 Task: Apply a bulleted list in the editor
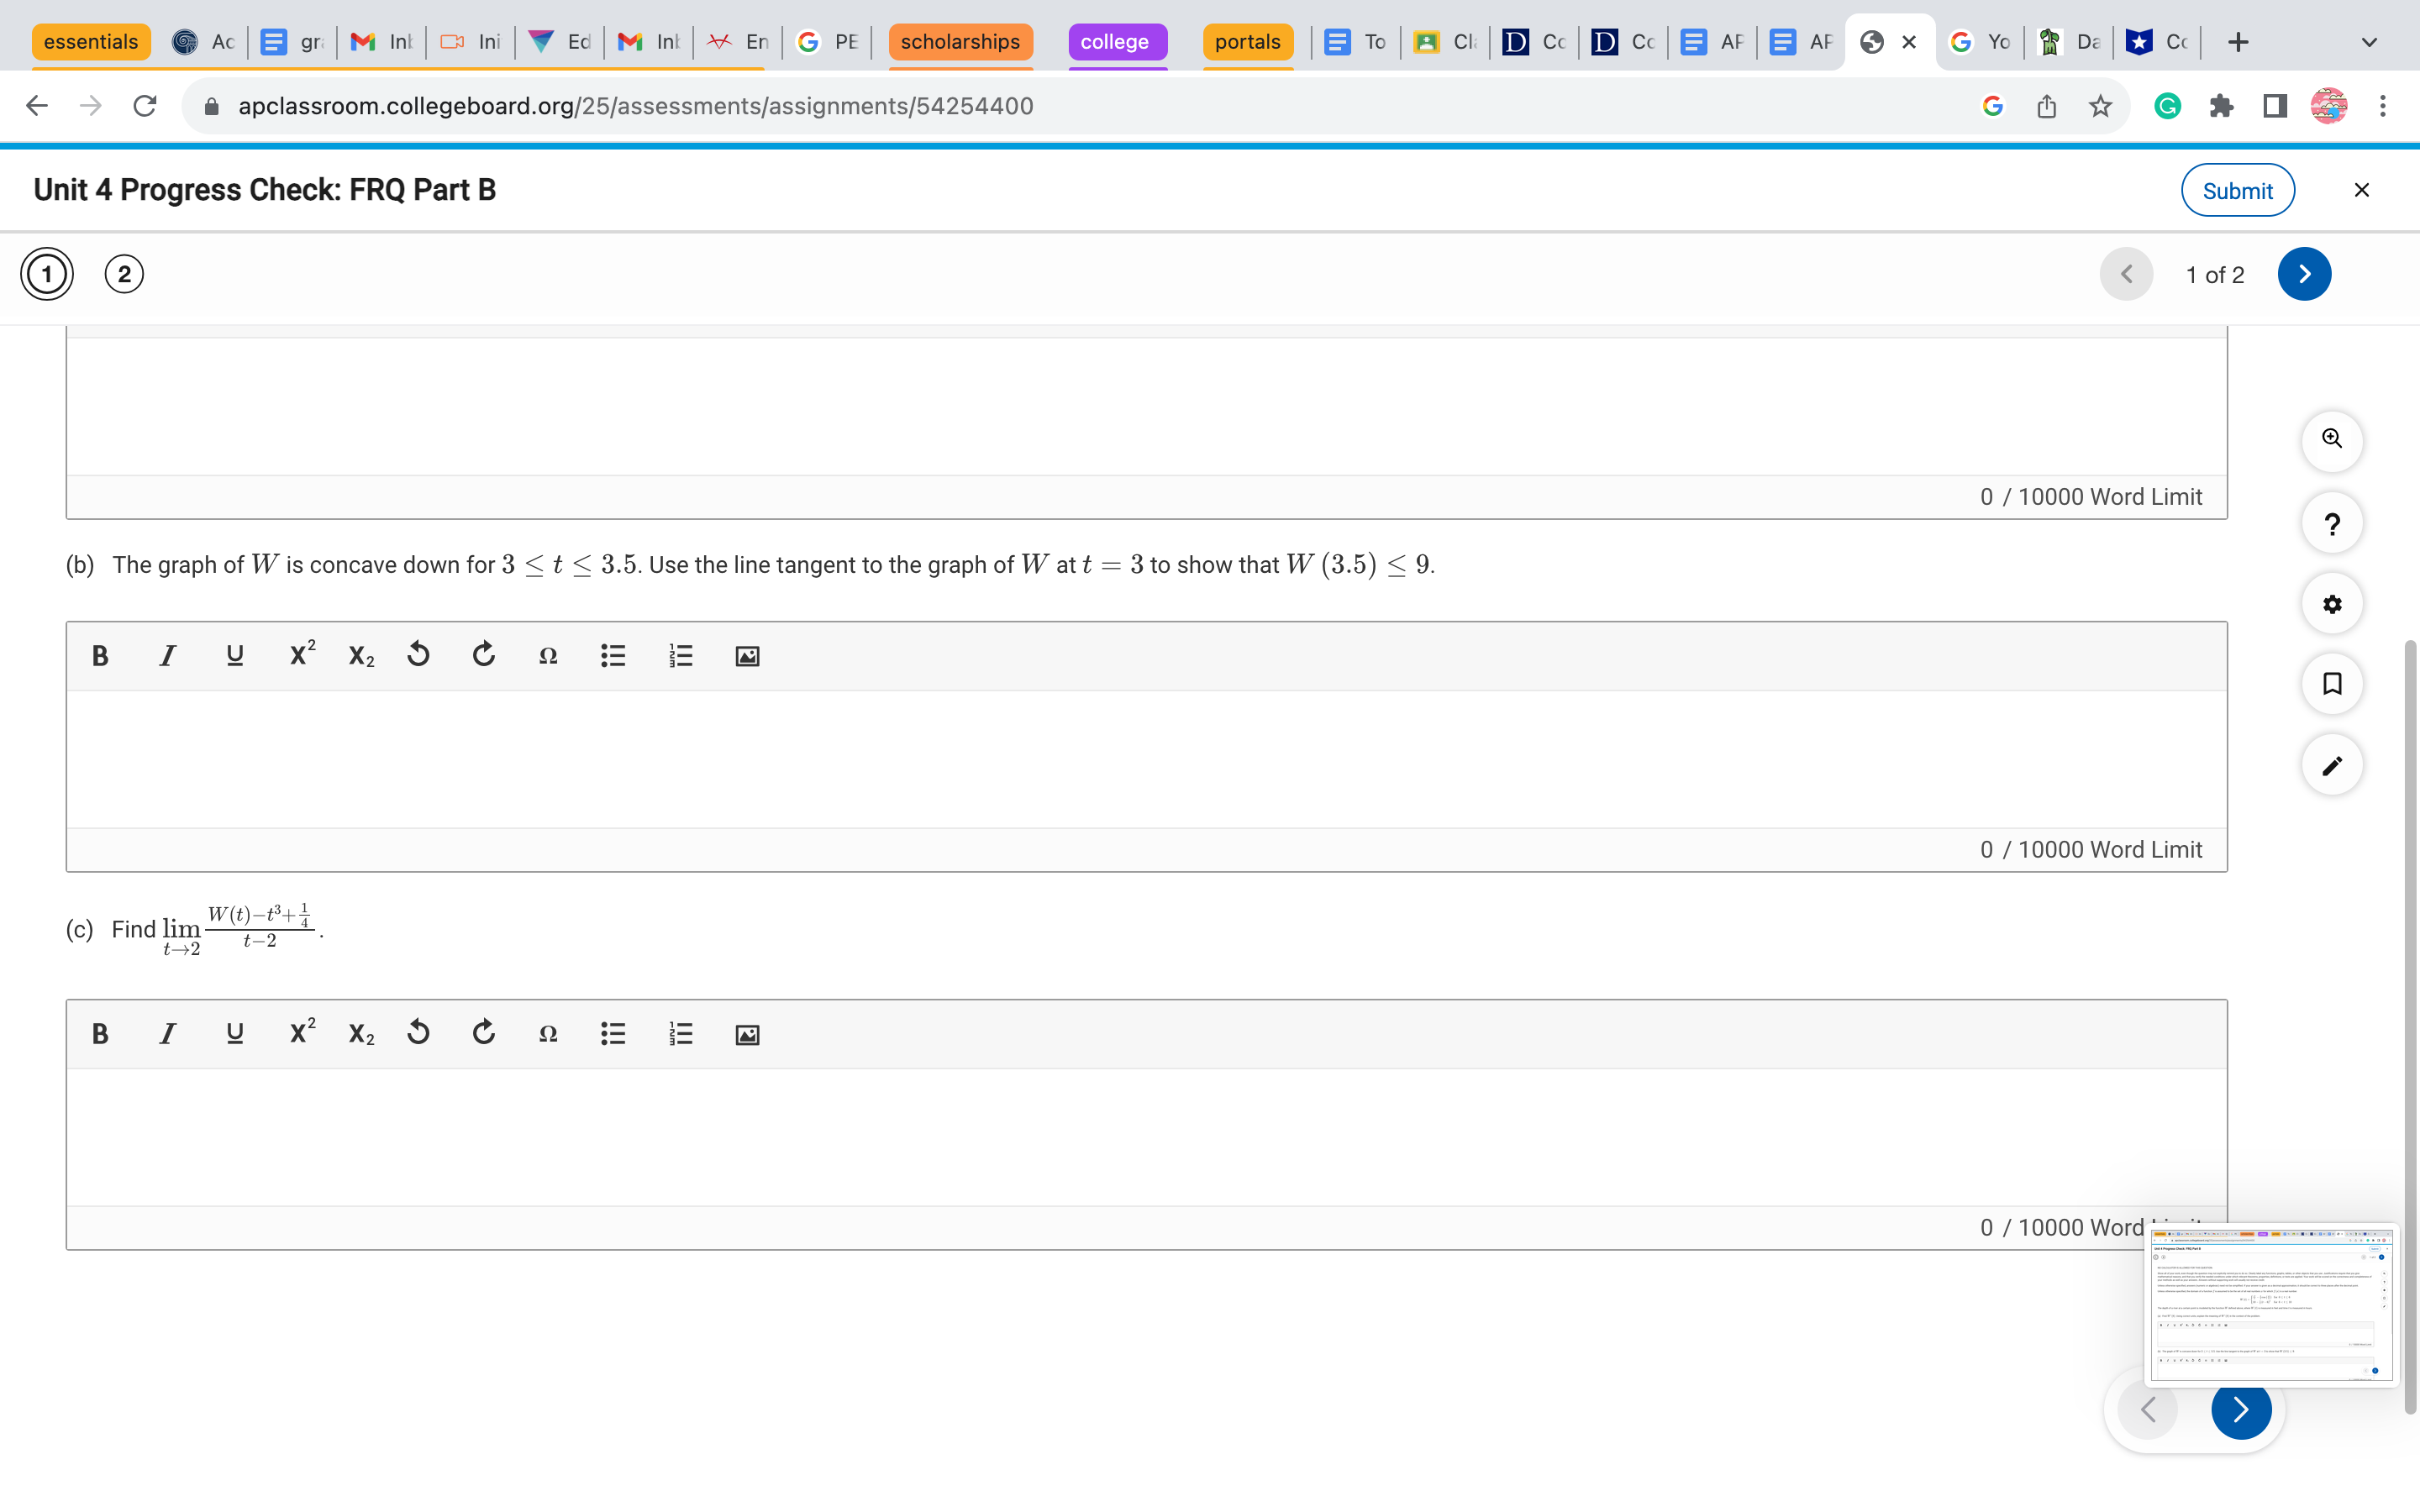point(612,656)
